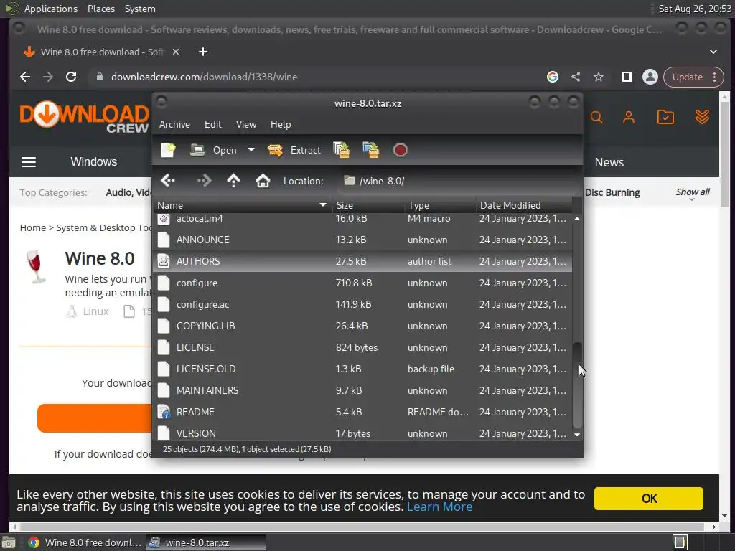Sort files by Name column header

click(x=242, y=205)
